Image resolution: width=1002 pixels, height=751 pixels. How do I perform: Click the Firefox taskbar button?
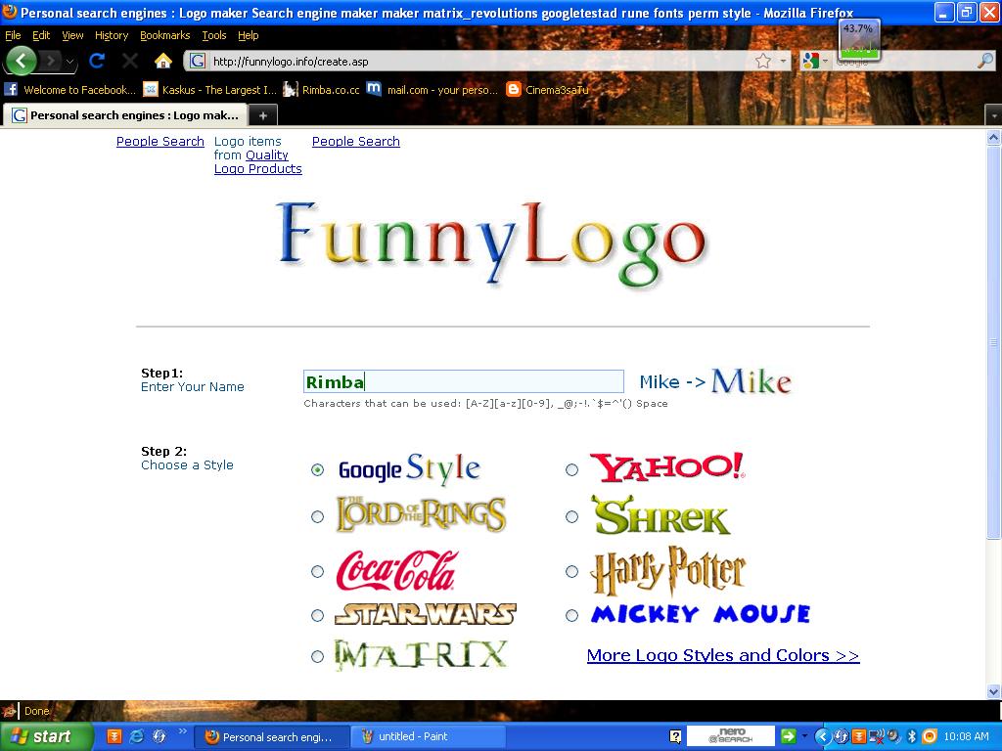(x=272, y=736)
